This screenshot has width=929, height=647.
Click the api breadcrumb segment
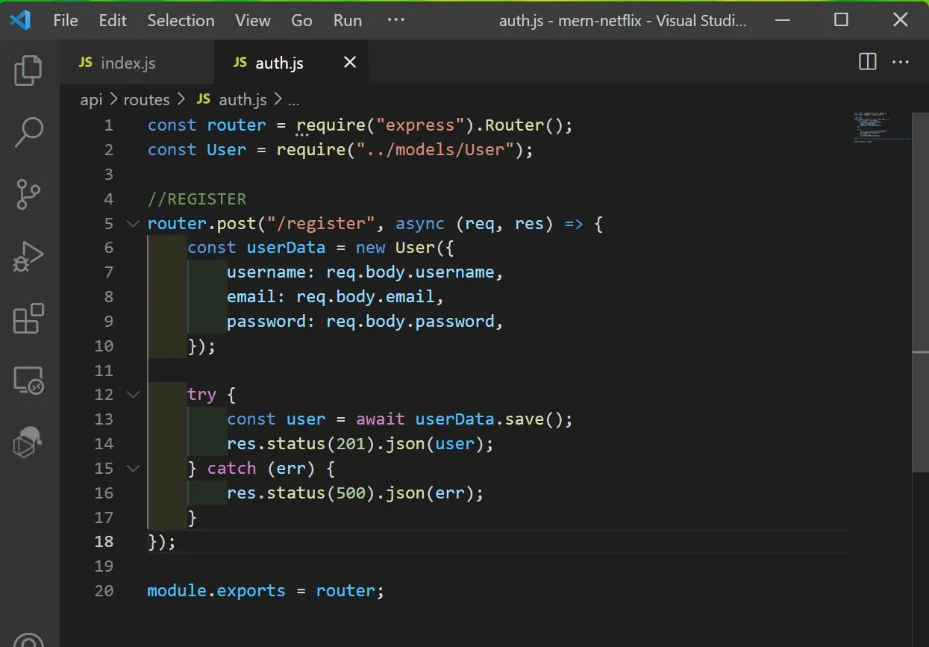[91, 99]
